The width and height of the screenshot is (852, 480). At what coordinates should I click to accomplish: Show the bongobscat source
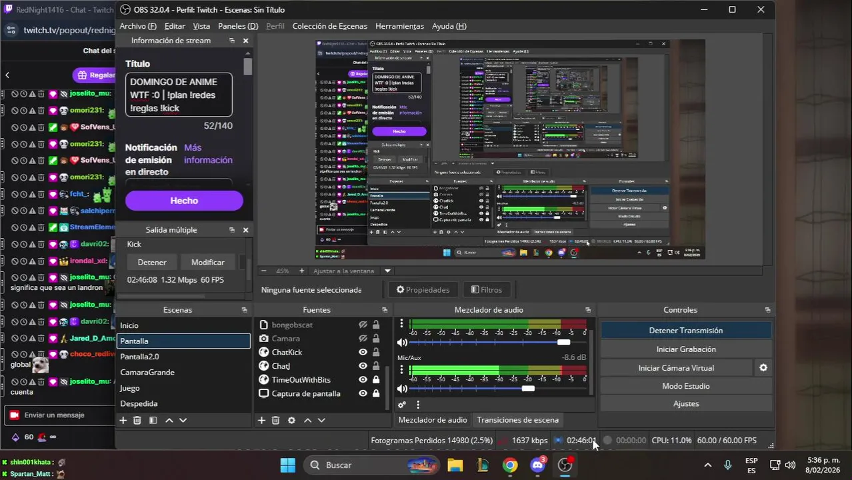[363, 325]
